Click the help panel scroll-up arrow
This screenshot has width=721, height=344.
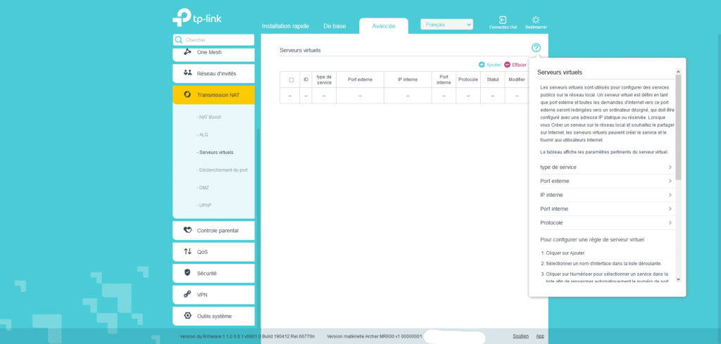click(x=678, y=72)
